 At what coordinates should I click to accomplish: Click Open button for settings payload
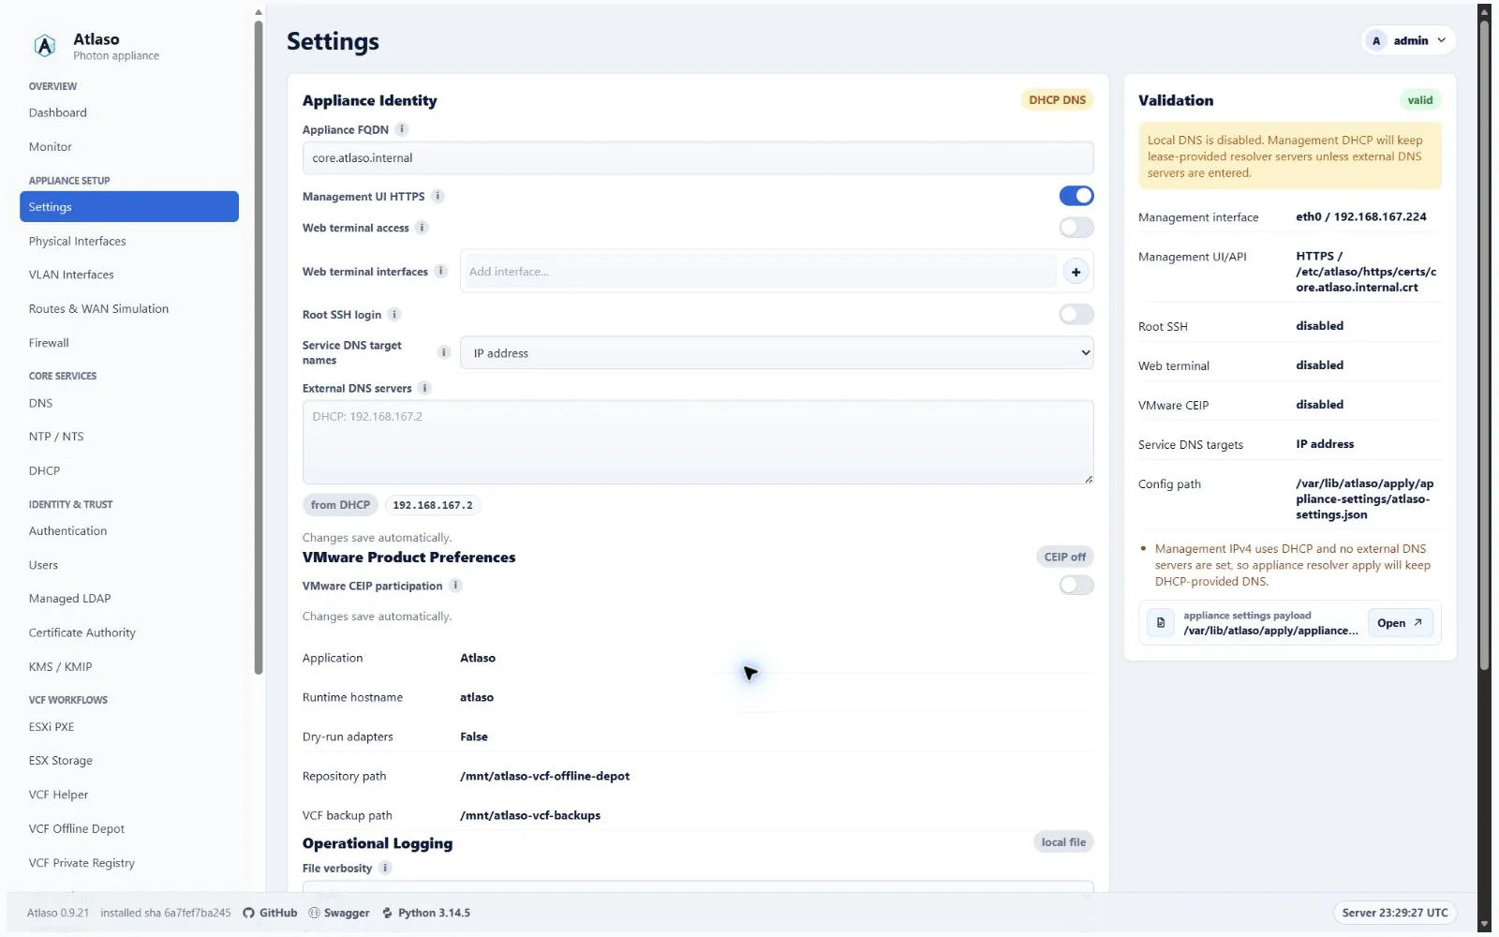pyautogui.click(x=1401, y=623)
